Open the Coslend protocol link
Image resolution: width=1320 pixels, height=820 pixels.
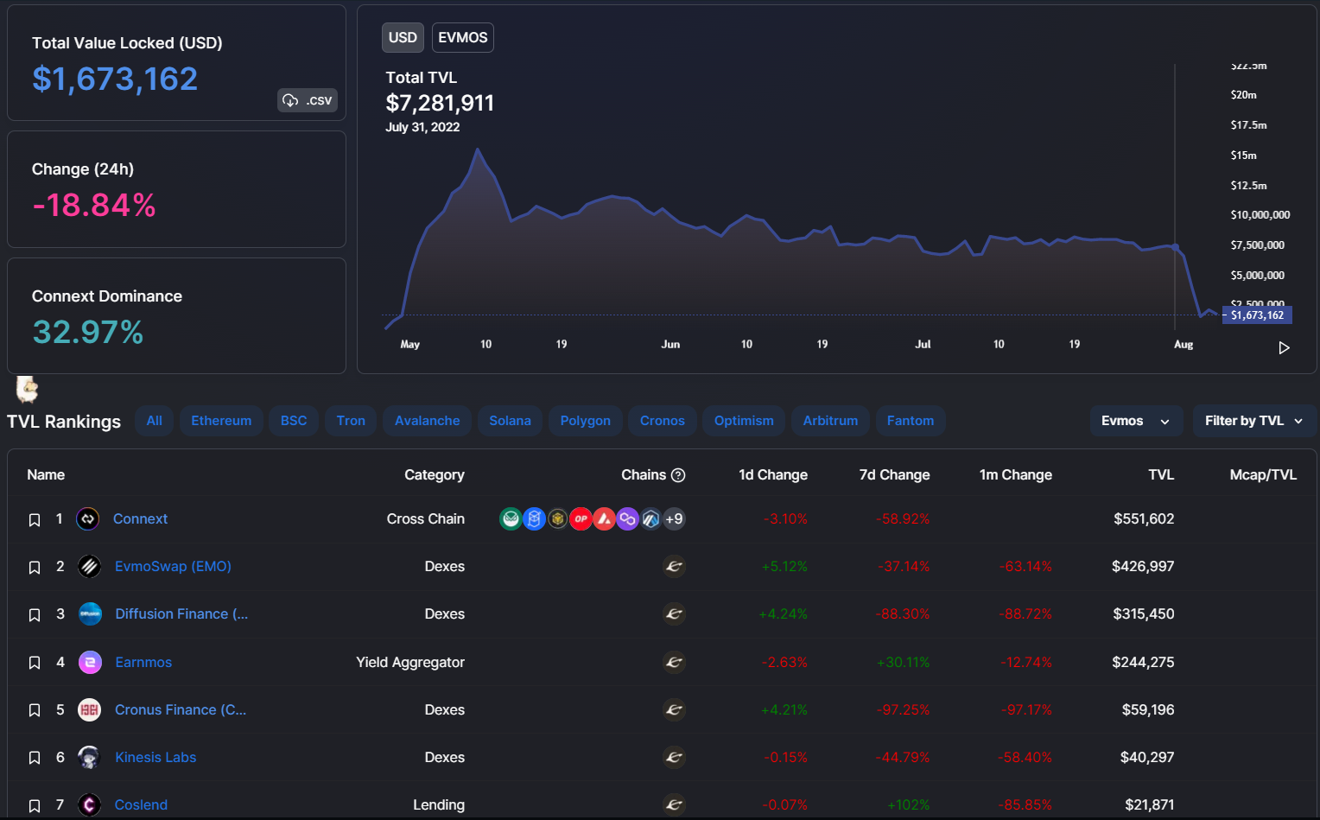(x=141, y=804)
